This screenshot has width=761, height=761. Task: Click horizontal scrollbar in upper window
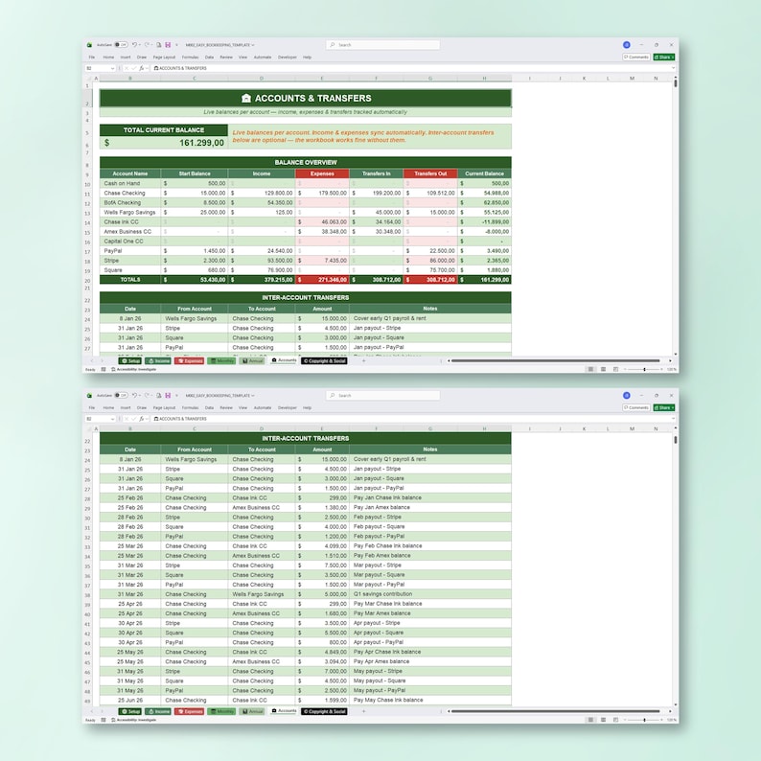coord(556,360)
